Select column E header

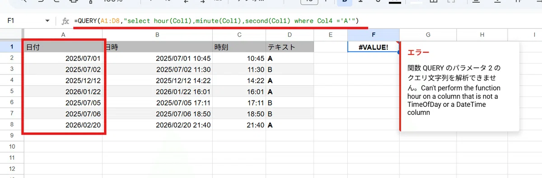pos(331,35)
